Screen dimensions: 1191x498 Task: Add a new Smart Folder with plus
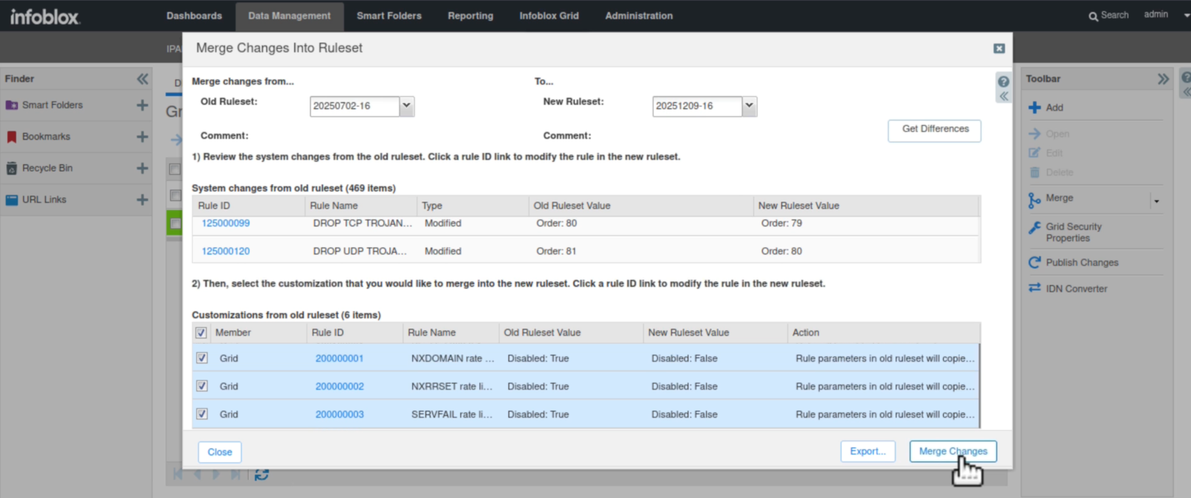click(x=142, y=105)
